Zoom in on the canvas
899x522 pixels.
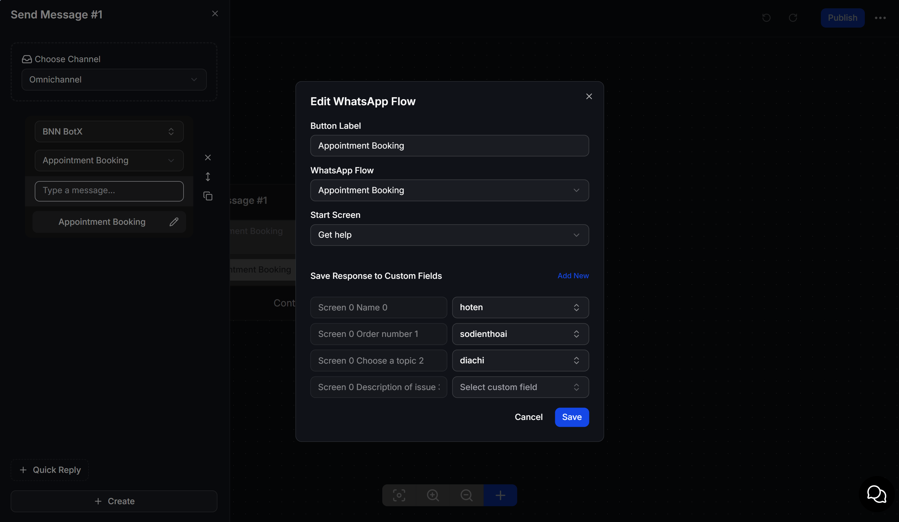pos(433,495)
